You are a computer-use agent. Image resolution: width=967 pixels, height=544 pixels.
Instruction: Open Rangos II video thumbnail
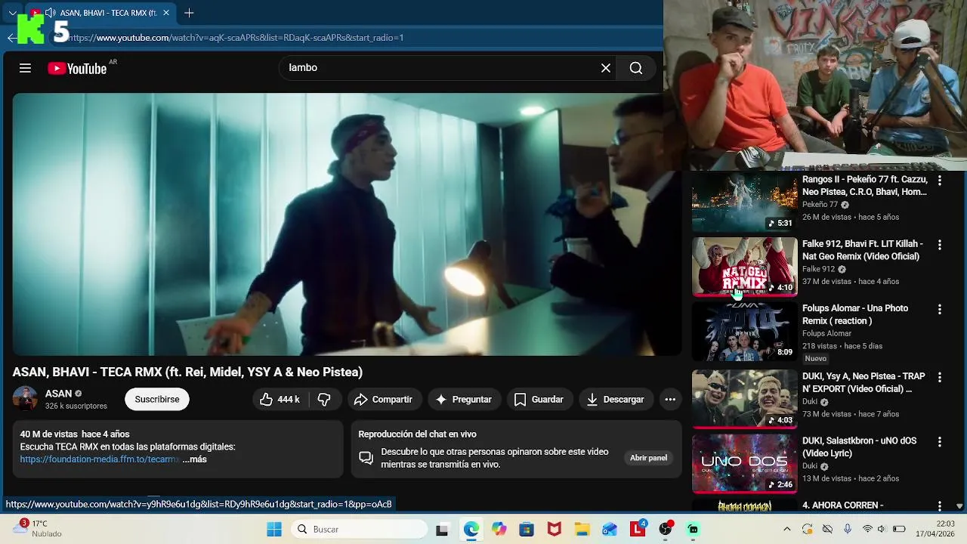tap(744, 202)
